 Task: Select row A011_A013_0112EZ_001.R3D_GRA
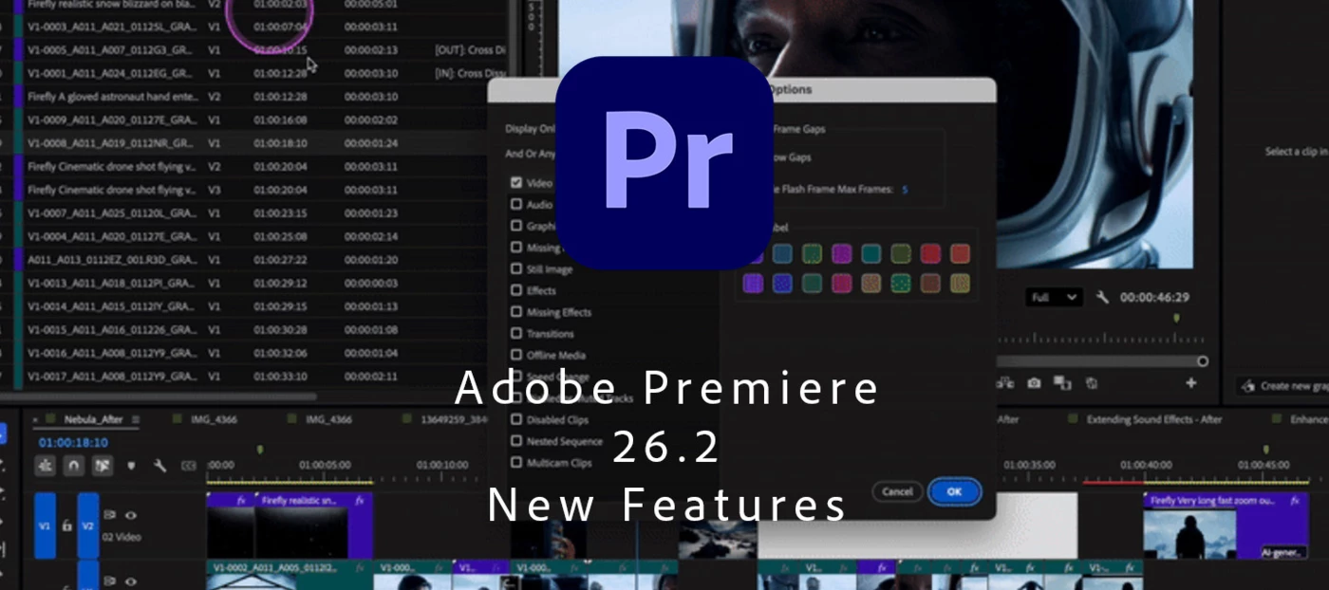click(x=256, y=259)
